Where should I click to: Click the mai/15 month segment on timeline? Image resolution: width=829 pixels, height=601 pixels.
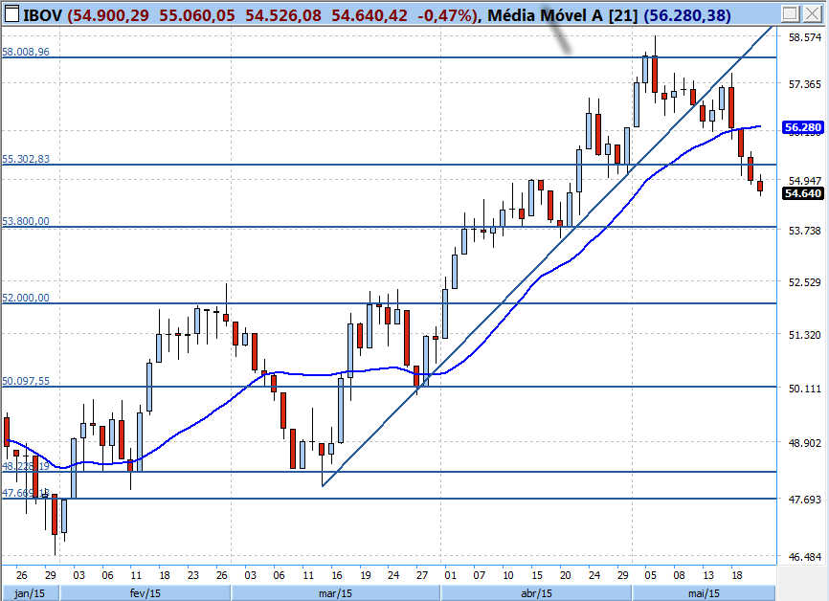[704, 592]
